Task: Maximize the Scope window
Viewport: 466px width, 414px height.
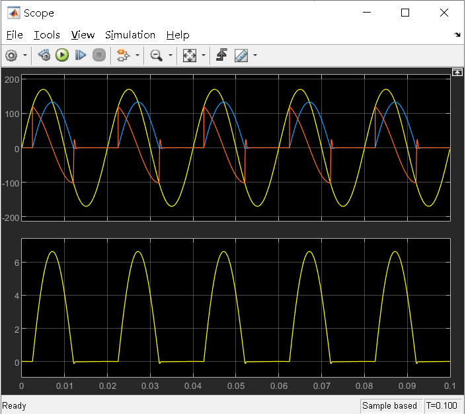Action: click(405, 13)
